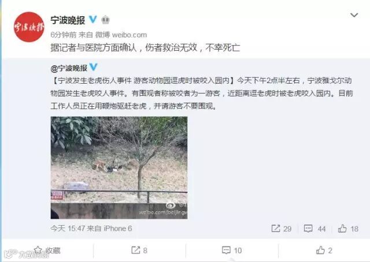Repost this post using icon showing 8
370x262 pixels.
139,250
